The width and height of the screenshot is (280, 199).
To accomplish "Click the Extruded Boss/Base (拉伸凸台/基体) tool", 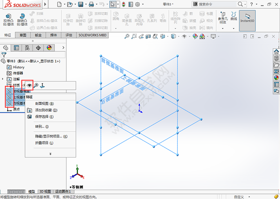I will point(8,20).
